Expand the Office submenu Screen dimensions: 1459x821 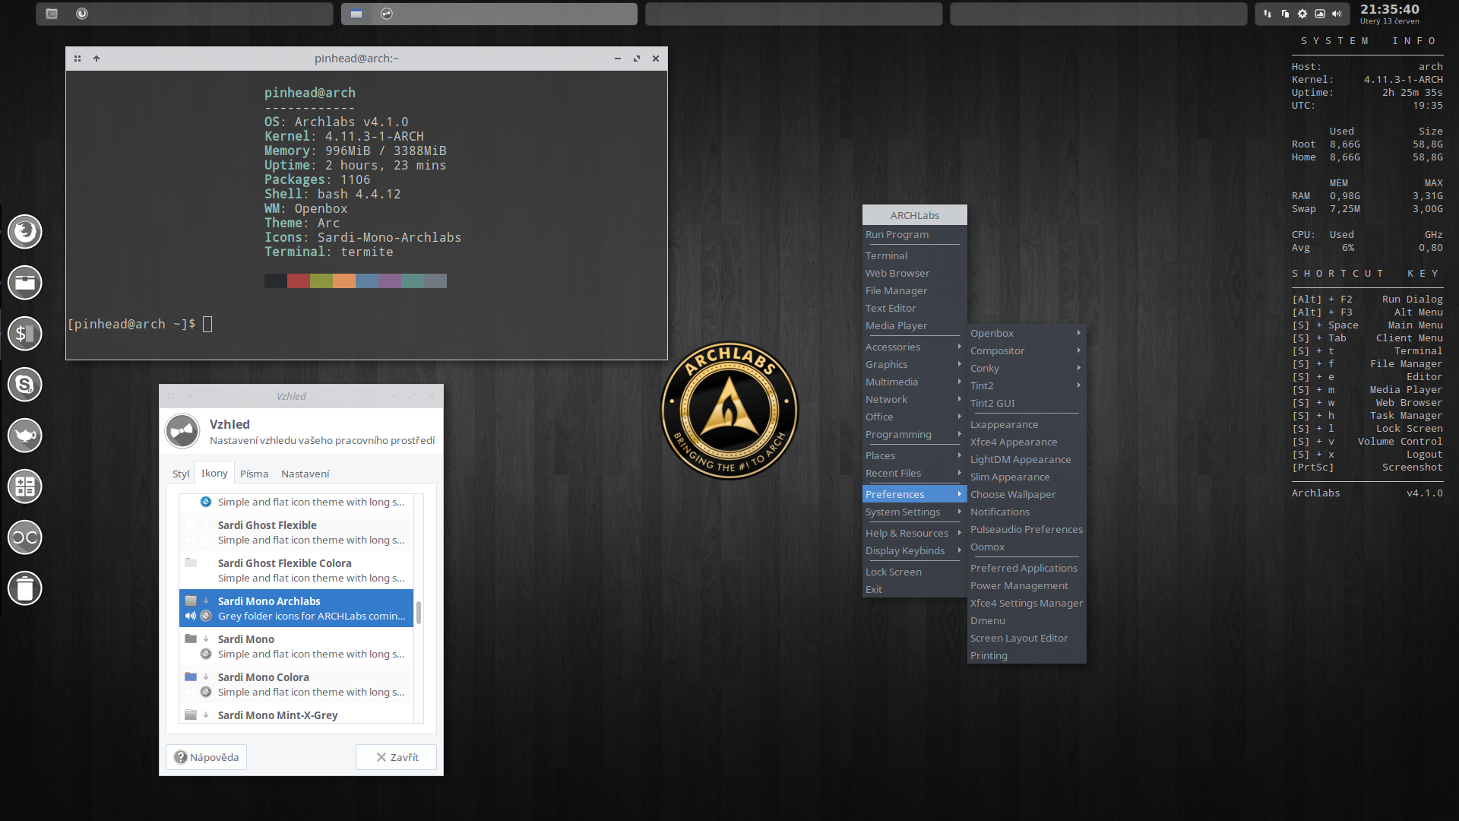pos(914,417)
